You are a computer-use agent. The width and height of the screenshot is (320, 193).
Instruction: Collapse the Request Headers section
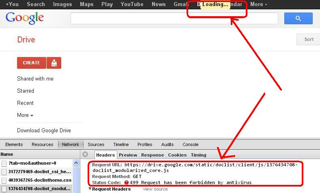tap(90, 189)
